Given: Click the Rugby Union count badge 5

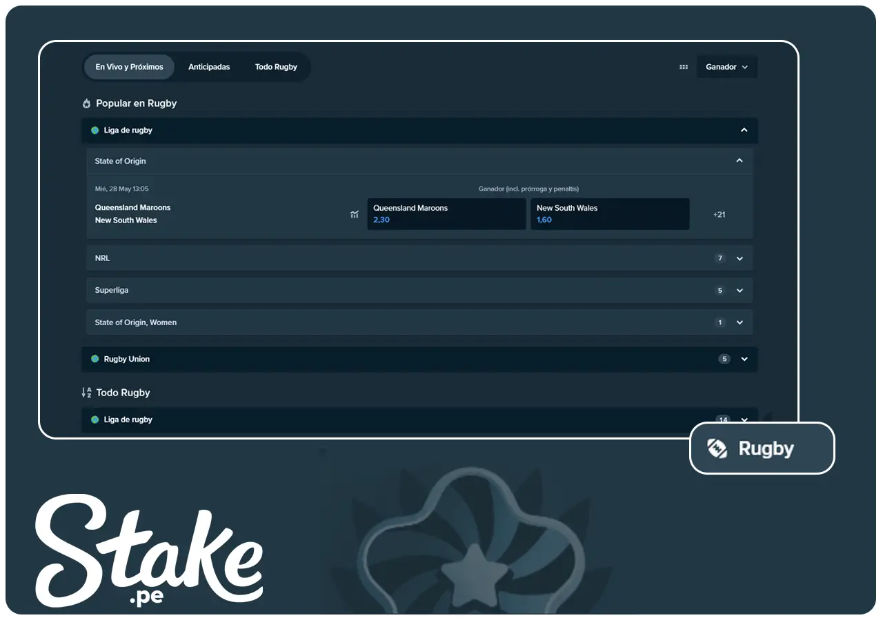Looking at the screenshot, I should tap(724, 359).
